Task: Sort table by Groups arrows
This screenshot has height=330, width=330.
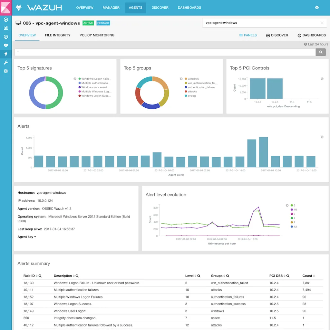Action: [x=224, y=276]
